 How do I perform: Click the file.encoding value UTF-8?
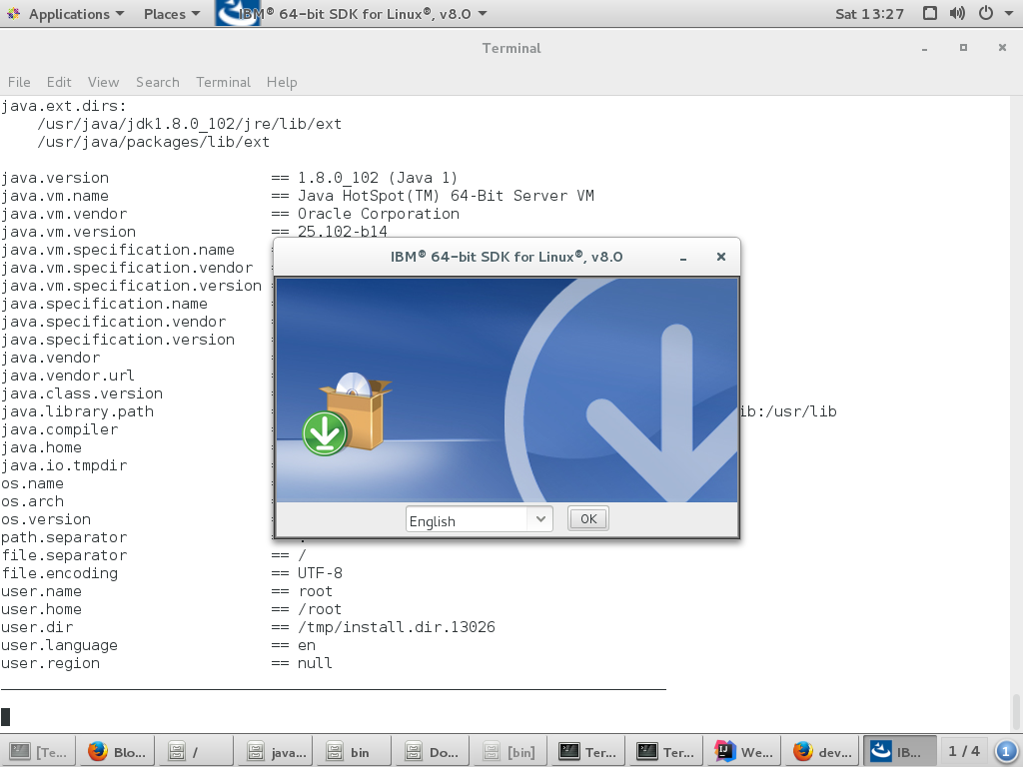[x=320, y=573]
